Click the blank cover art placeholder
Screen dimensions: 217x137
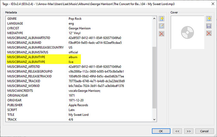tap(187, 32)
